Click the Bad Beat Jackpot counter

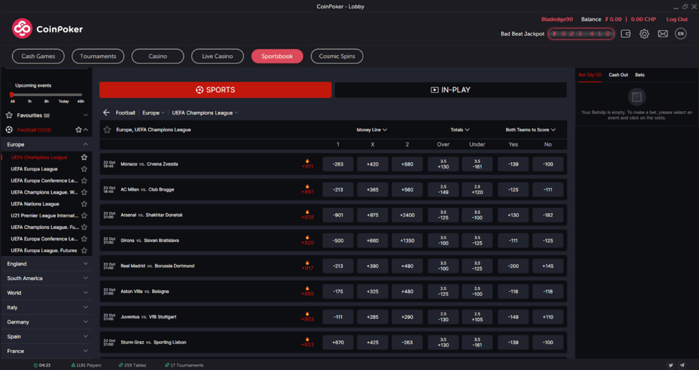pyautogui.click(x=581, y=34)
